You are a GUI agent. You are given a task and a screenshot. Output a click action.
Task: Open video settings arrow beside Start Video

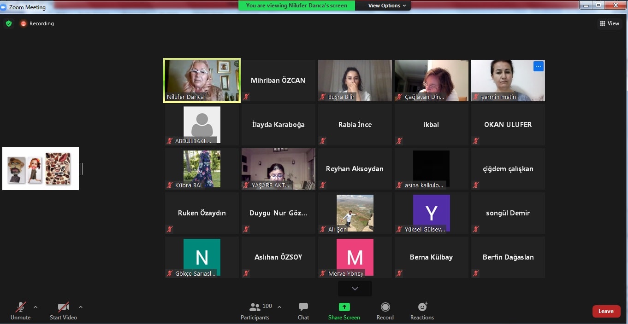(81, 307)
